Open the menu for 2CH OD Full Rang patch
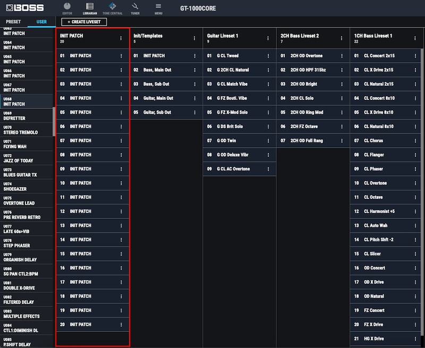Viewport: 425px width, 348px height. [x=342, y=141]
